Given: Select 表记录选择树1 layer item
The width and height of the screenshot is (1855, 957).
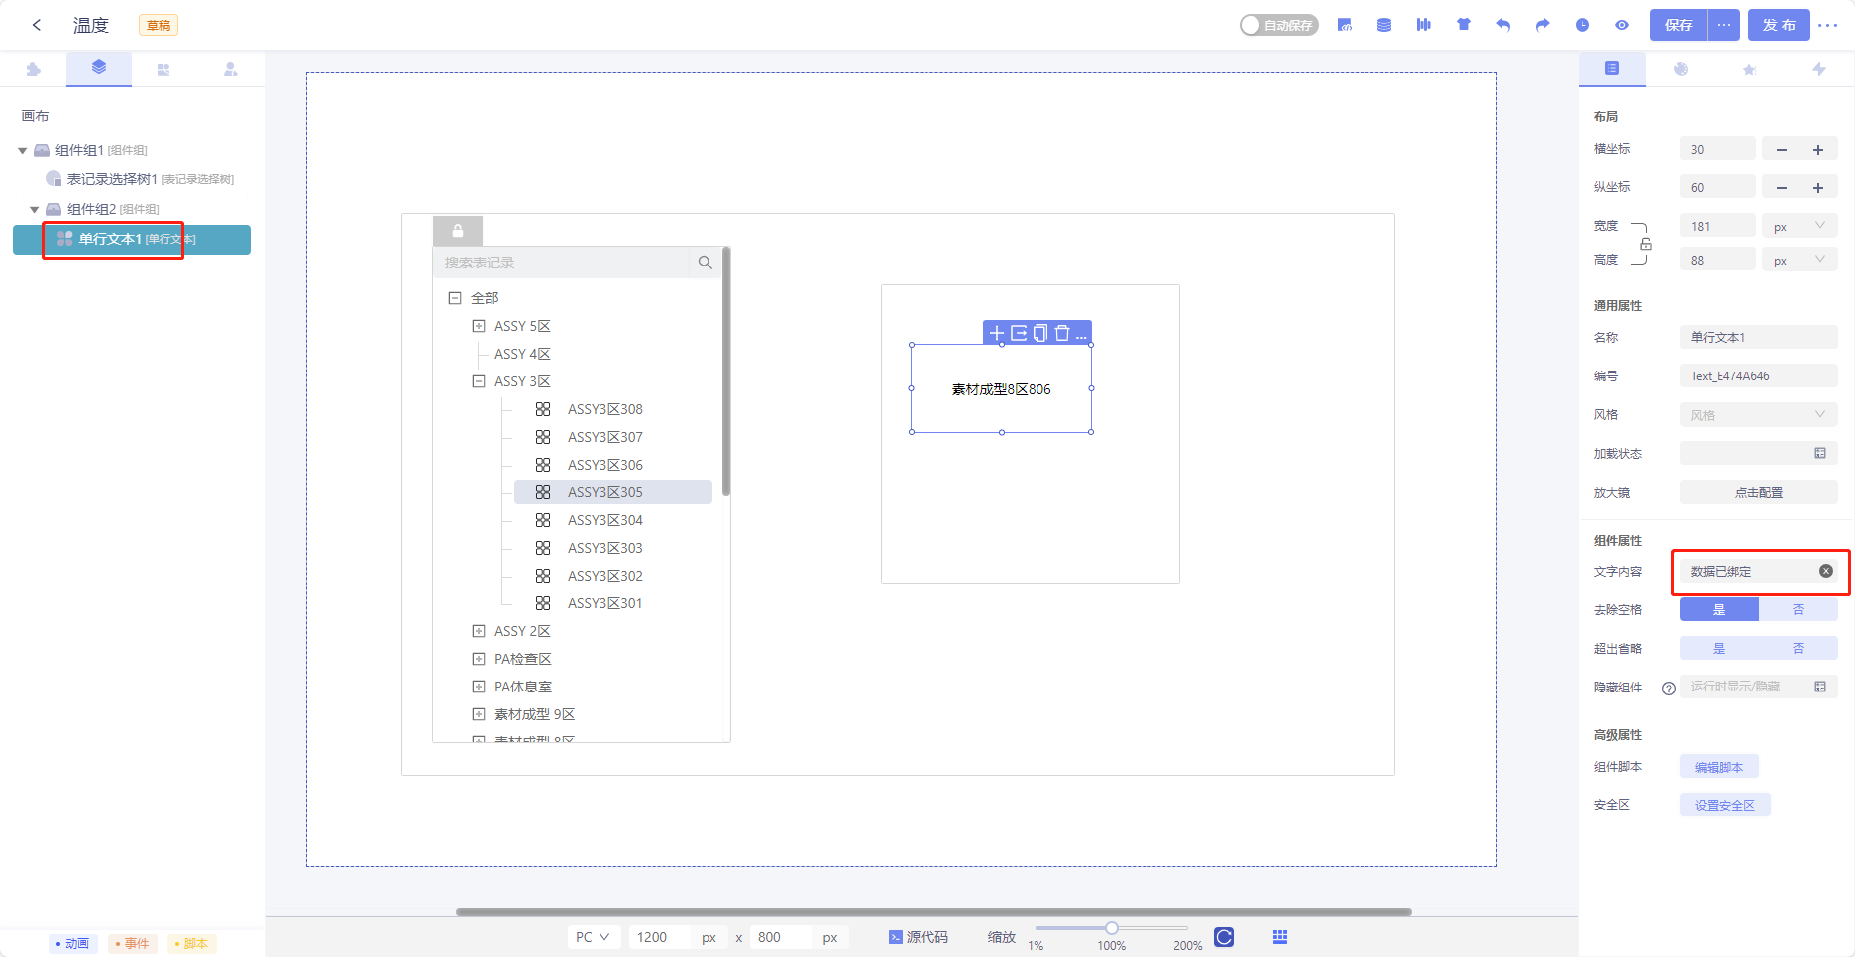Looking at the screenshot, I should coord(140,179).
